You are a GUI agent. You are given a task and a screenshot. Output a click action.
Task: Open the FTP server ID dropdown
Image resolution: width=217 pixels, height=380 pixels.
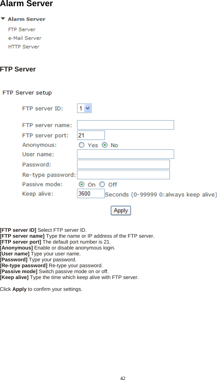[x=84, y=108]
